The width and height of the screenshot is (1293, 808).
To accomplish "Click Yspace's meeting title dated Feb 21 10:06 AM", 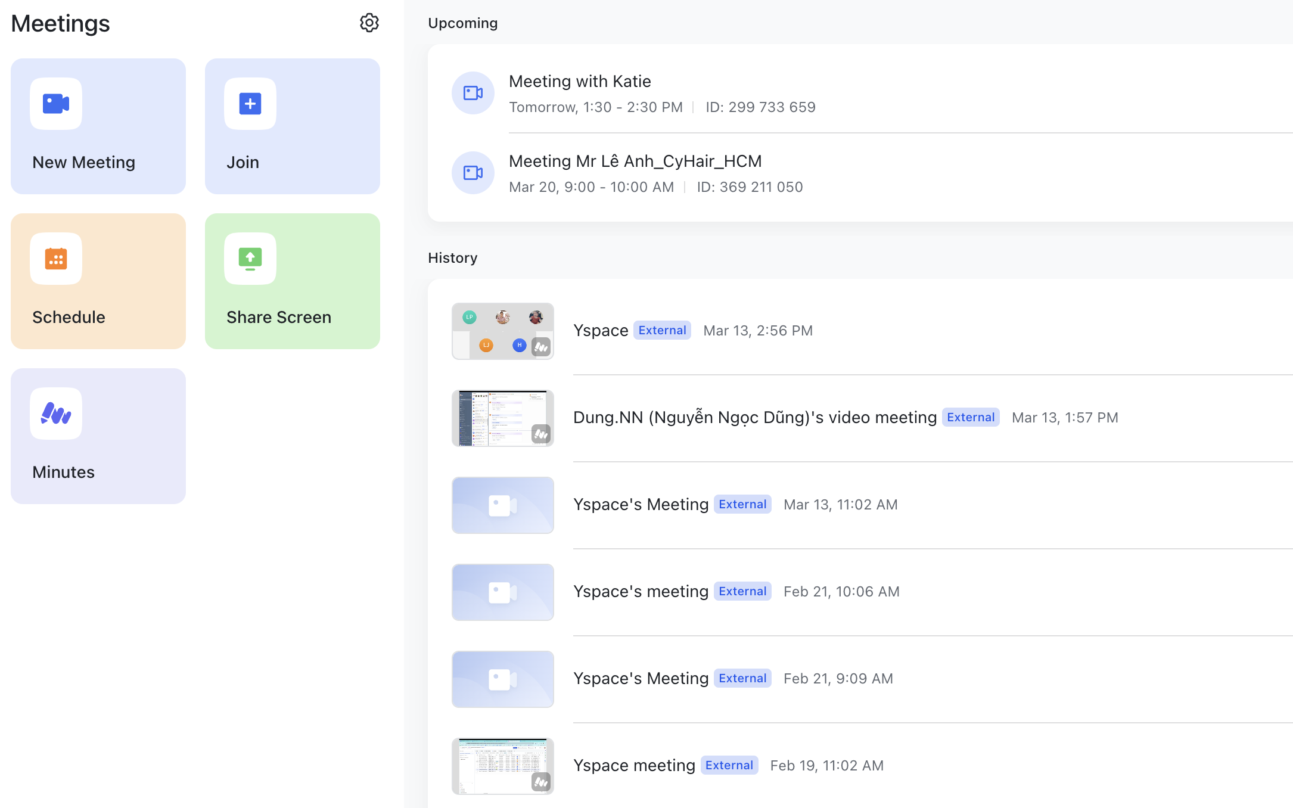I will 641,591.
